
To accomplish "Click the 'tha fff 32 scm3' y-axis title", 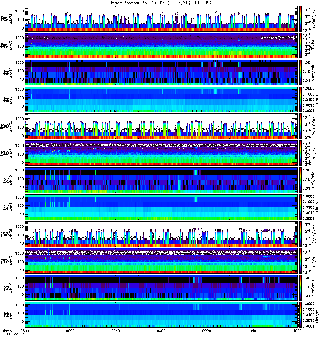I will point(6,46).
